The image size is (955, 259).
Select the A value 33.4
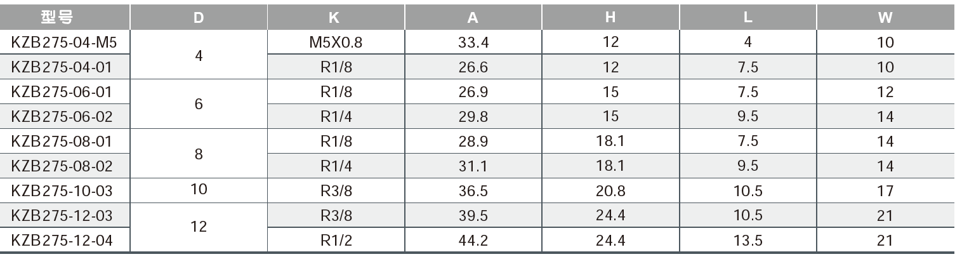[x=473, y=43]
